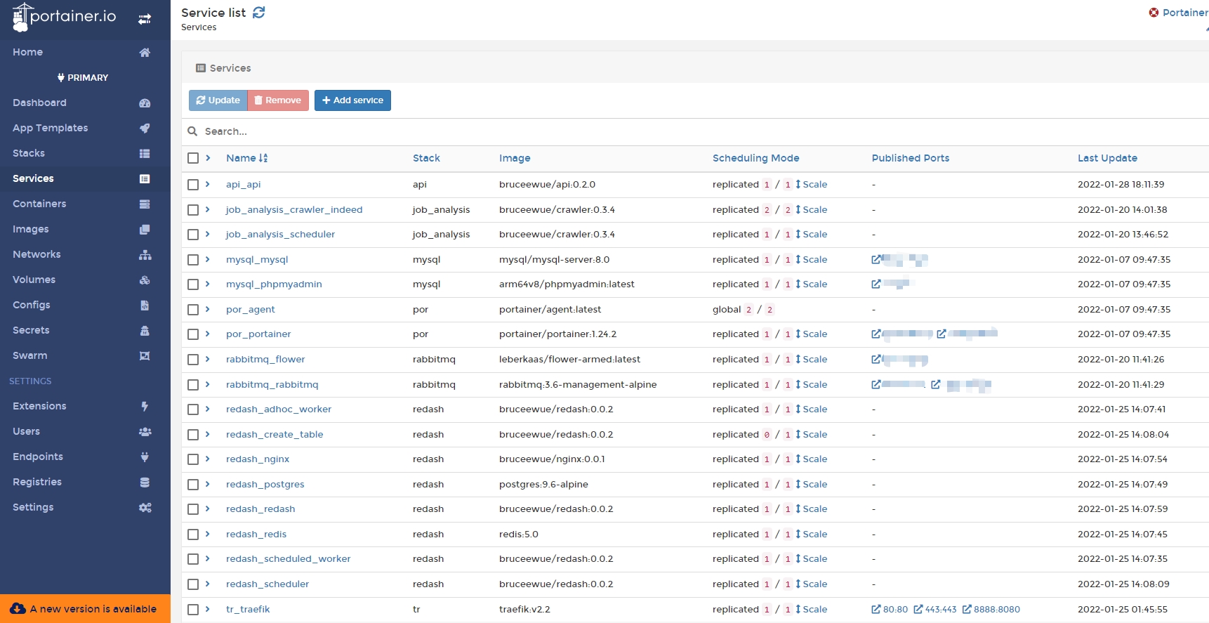Expand the redash_adhoc_worker row
Image resolution: width=1209 pixels, height=623 pixels.
(x=208, y=409)
